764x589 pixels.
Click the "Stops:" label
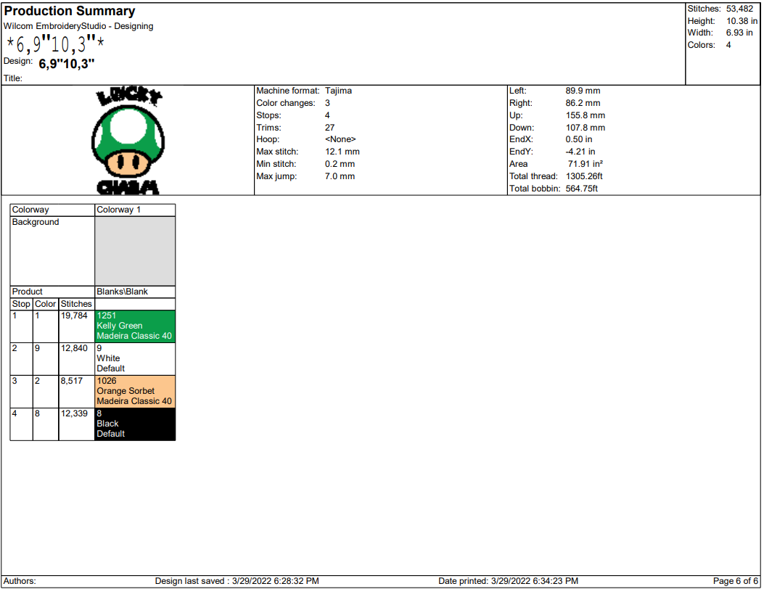[269, 115]
